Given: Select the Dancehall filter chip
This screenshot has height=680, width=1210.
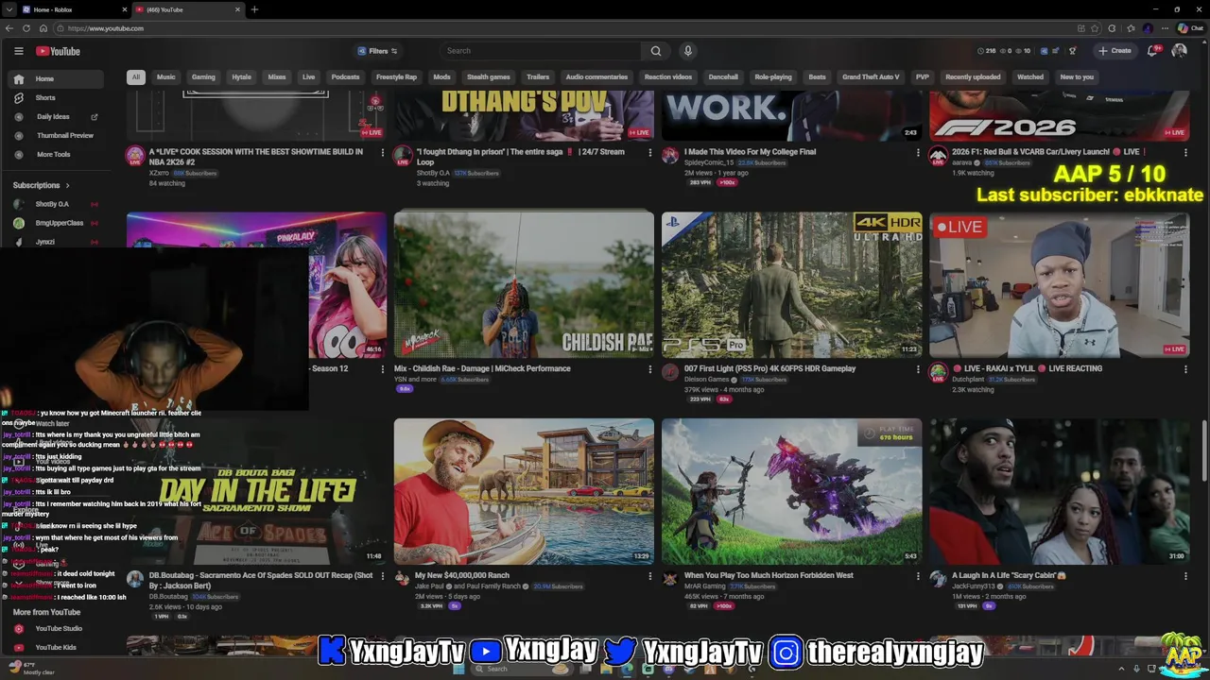Looking at the screenshot, I should [x=723, y=77].
